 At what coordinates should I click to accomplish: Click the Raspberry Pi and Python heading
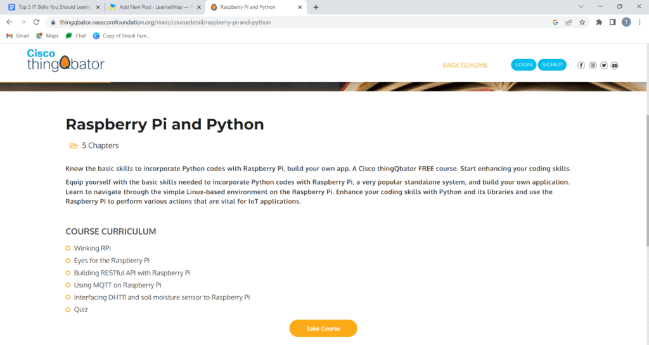point(165,124)
